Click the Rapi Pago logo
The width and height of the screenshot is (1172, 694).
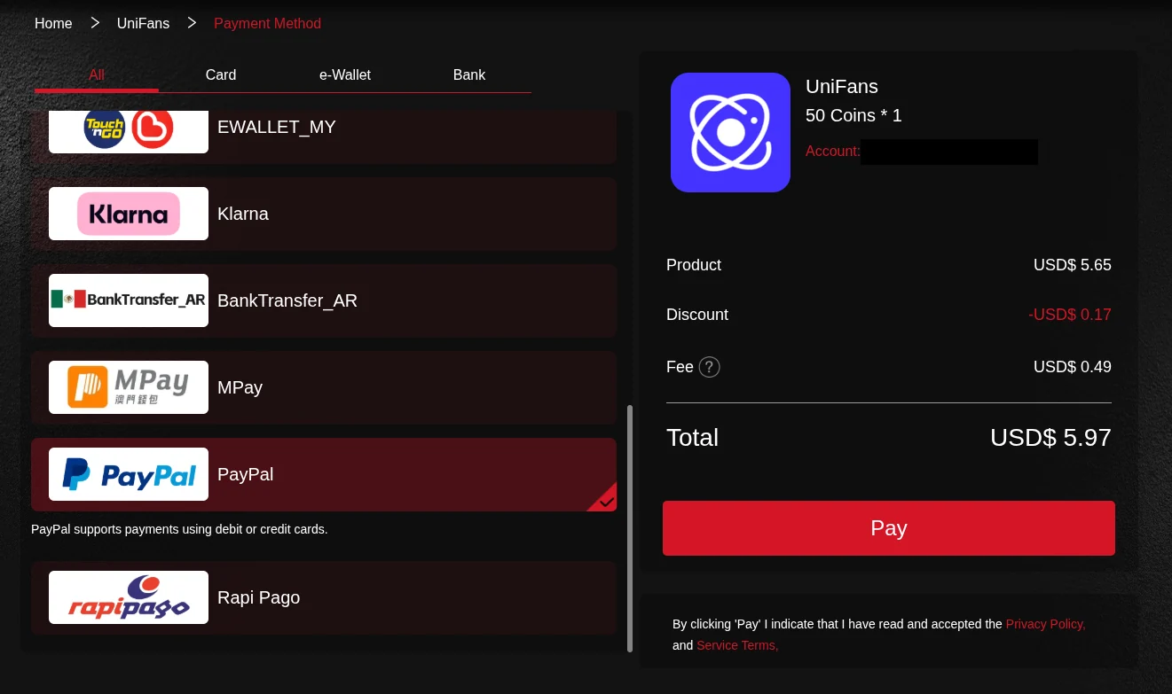point(129,597)
